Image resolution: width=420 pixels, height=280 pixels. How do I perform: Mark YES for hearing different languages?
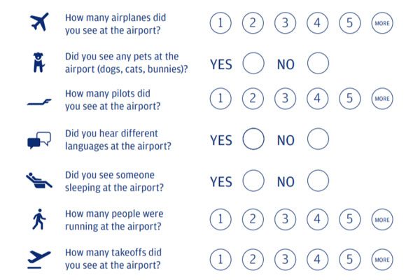(x=253, y=139)
